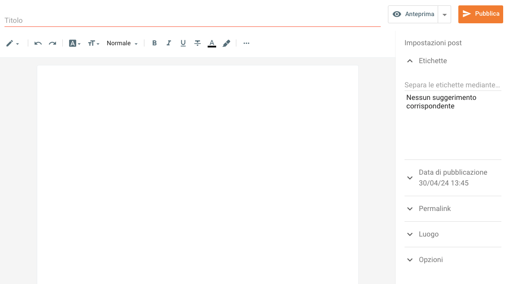Redo the last edit
Screen dimensions: 509x284
[x=52, y=43]
